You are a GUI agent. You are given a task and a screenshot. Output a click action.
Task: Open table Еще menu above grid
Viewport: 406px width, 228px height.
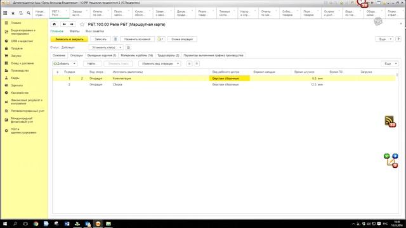pos(390,63)
